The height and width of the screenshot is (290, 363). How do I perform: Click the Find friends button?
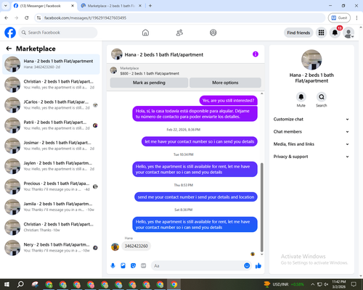[x=298, y=33]
